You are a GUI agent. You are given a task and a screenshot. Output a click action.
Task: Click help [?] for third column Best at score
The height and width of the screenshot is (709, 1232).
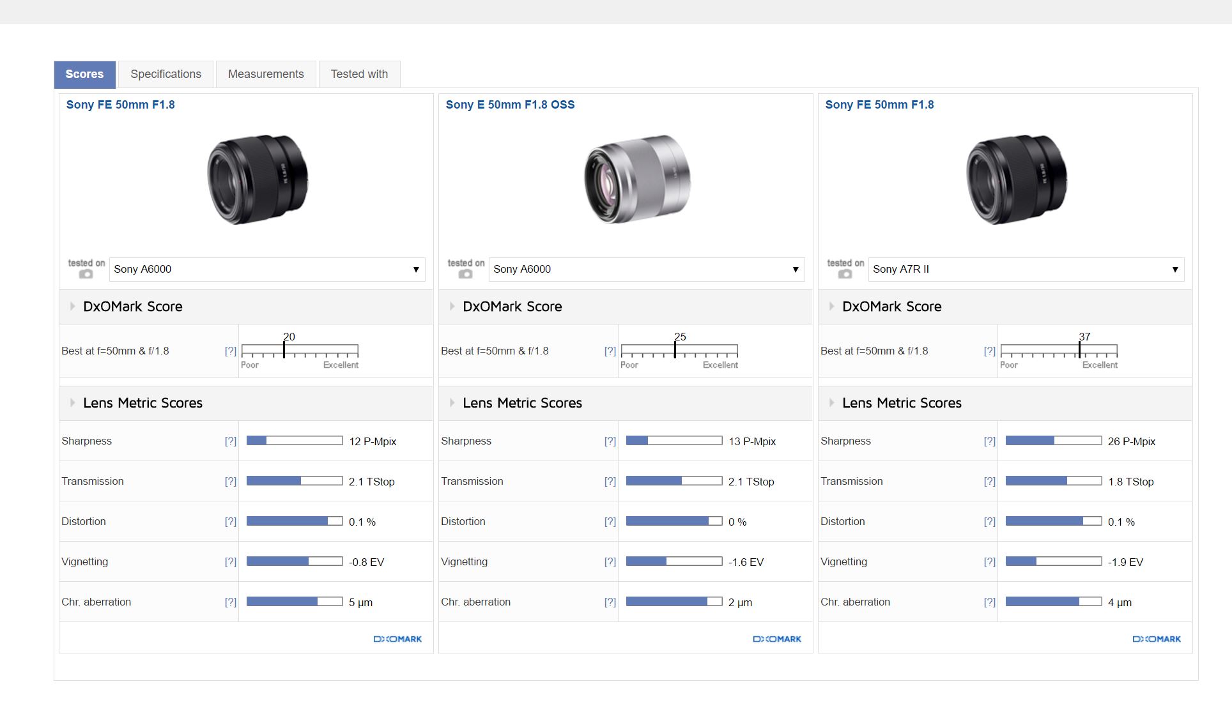(990, 351)
